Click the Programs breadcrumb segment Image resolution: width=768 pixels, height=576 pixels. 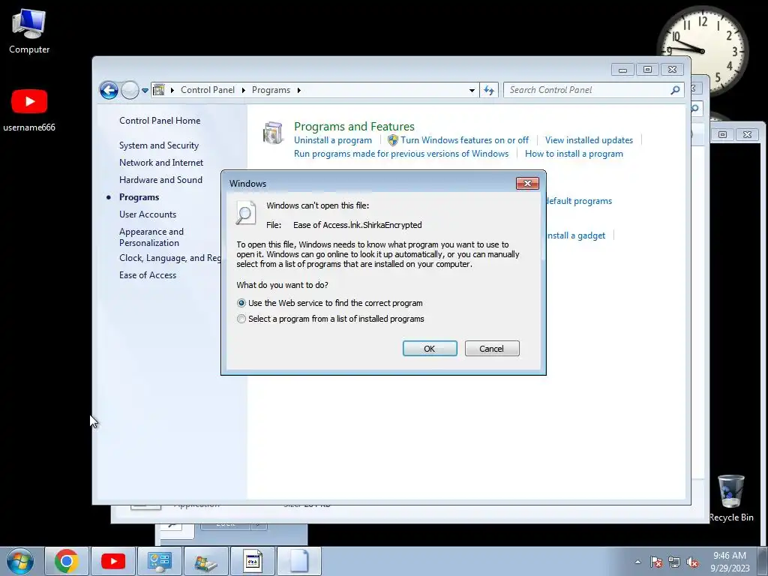click(271, 90)
